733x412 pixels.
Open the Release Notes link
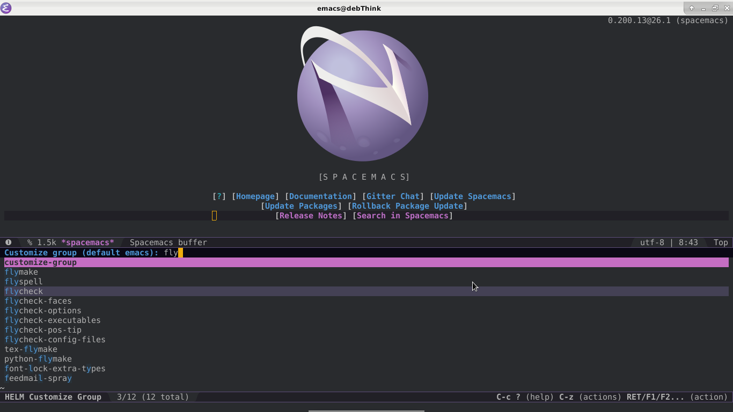click(x=311, y=216)
